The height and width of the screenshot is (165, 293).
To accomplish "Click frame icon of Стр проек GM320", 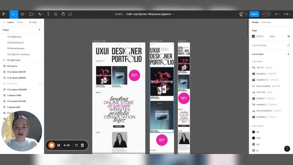I will 4,72.
